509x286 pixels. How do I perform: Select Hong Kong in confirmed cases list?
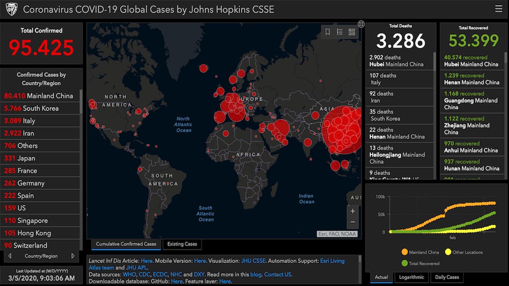coord(40,233)
